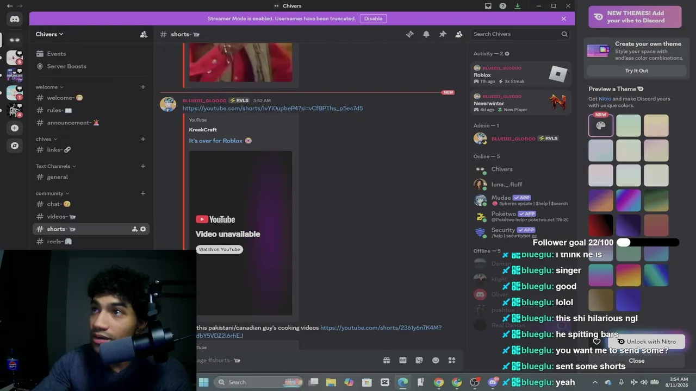Open "It's over for Roblox" video title
696x391 pixels.
(x=220, y=141)
